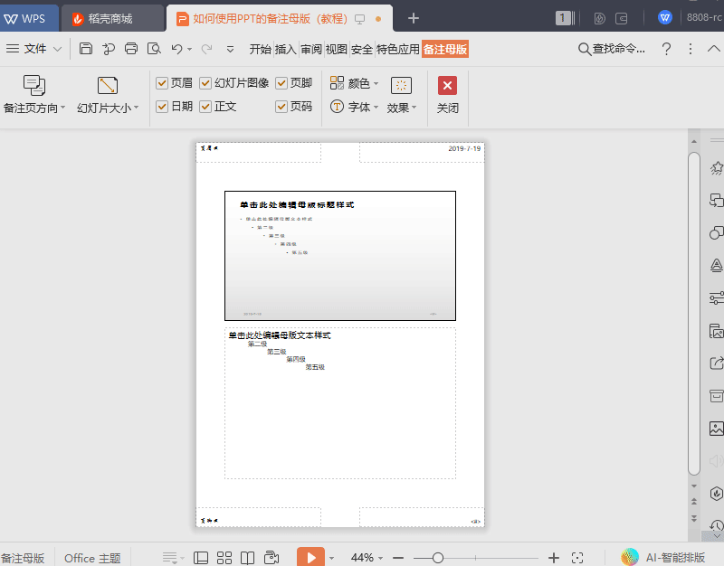Viewport: 724px width, 566px height.
Task: Expand the 幻灯片大小 dropdown arrow
Action: click(137, 108)
